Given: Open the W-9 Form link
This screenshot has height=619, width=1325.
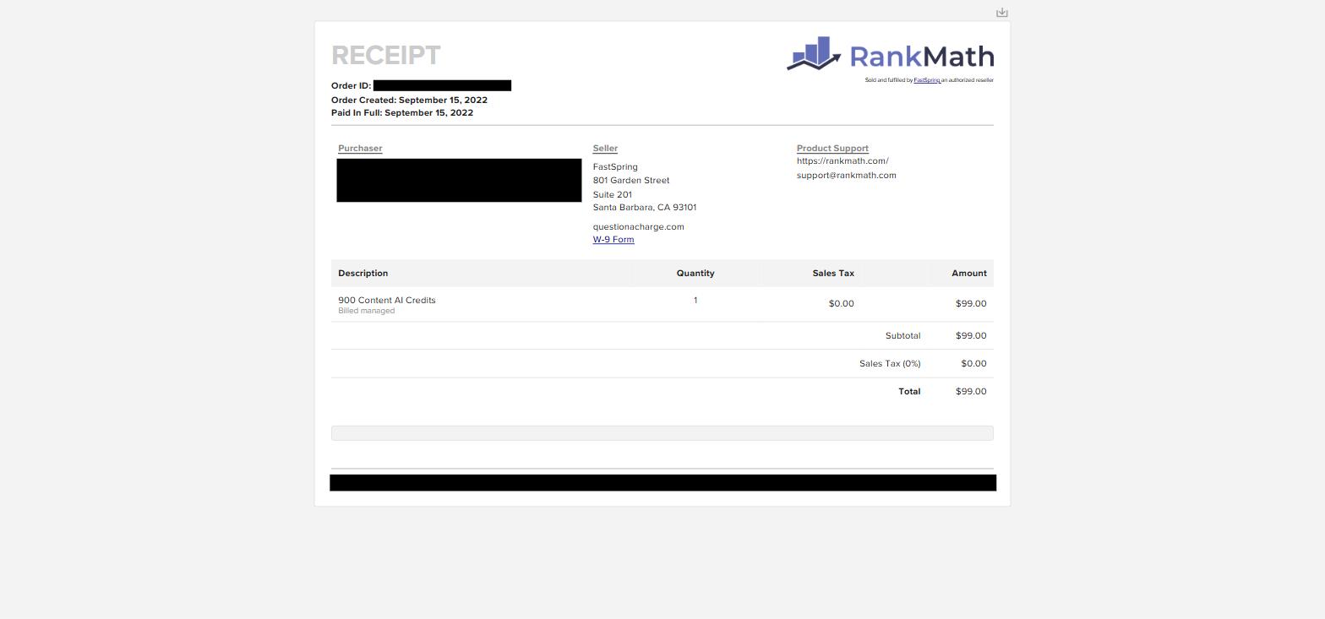Looking at the screenshot, I should (613, 240).
